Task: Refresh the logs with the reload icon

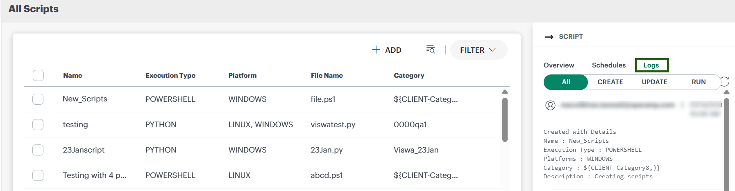Action: coord(725,81)
